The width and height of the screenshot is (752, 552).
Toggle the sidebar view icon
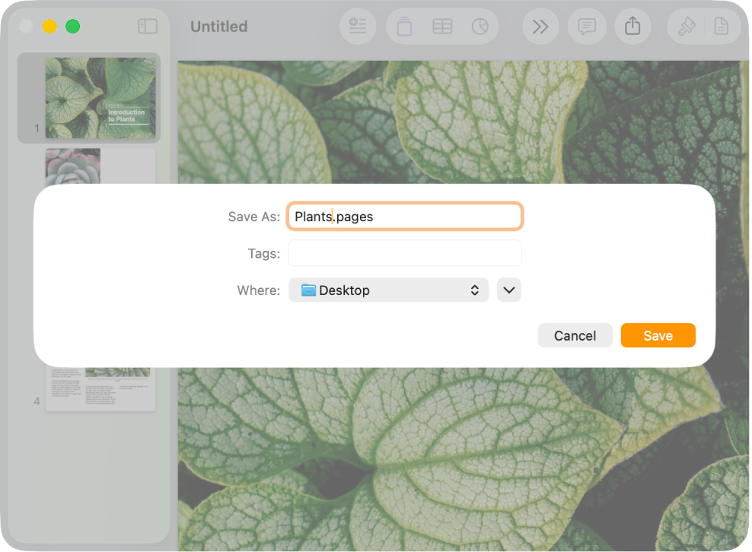147,26
